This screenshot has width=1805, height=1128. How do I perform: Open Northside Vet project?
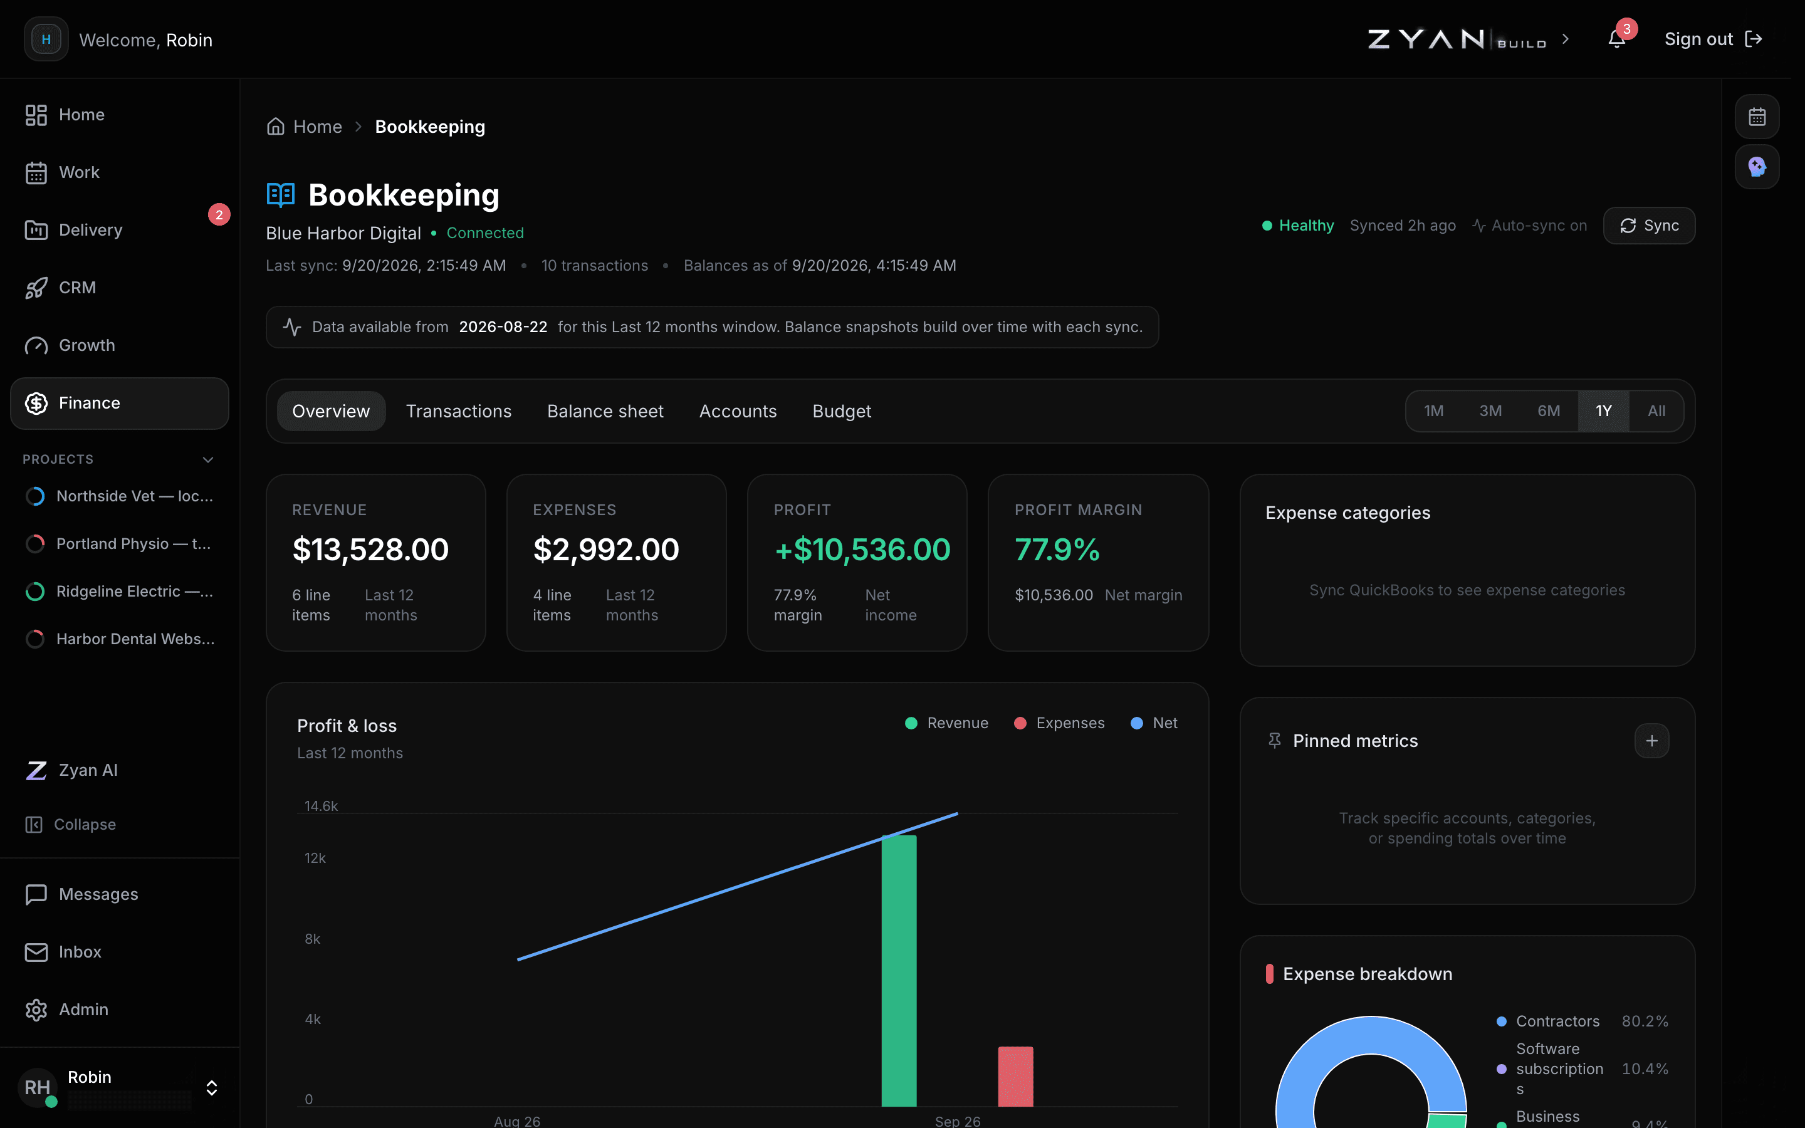pos(119,496)
